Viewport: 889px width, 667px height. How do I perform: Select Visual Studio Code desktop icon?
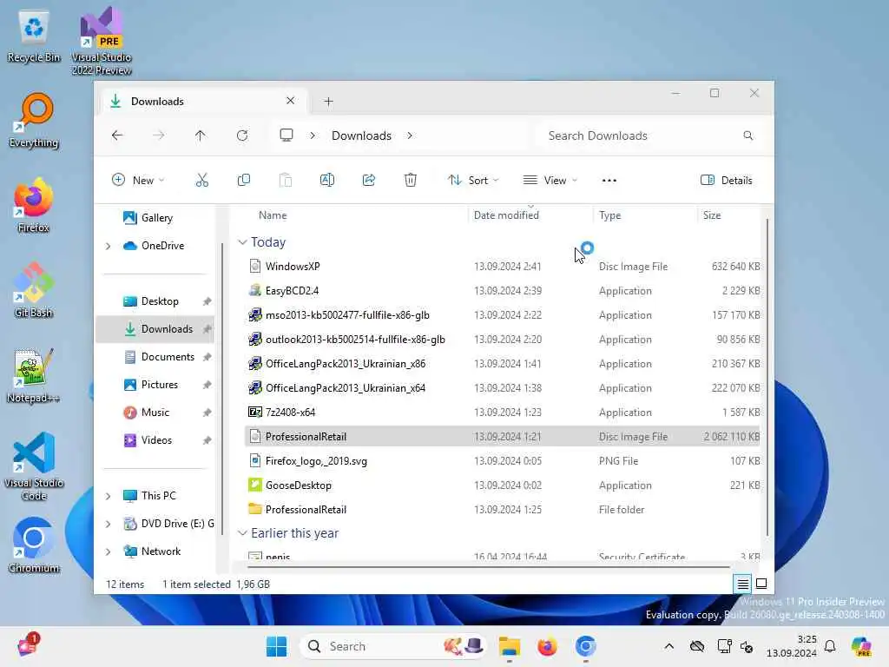(34, 466)
